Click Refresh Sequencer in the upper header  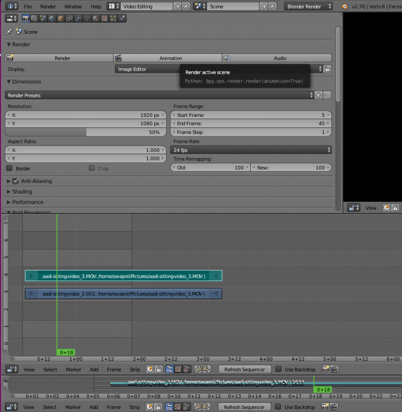pyautogui.click(x=244, y=370)
